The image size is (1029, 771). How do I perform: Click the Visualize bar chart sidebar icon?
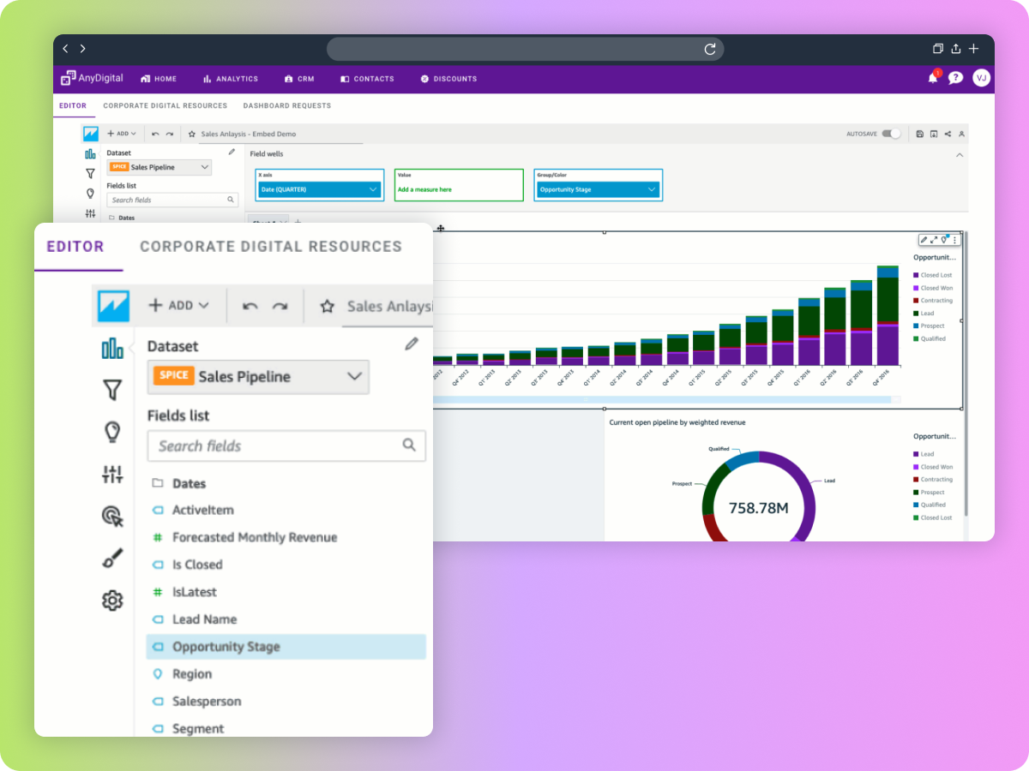click(112, 349)
